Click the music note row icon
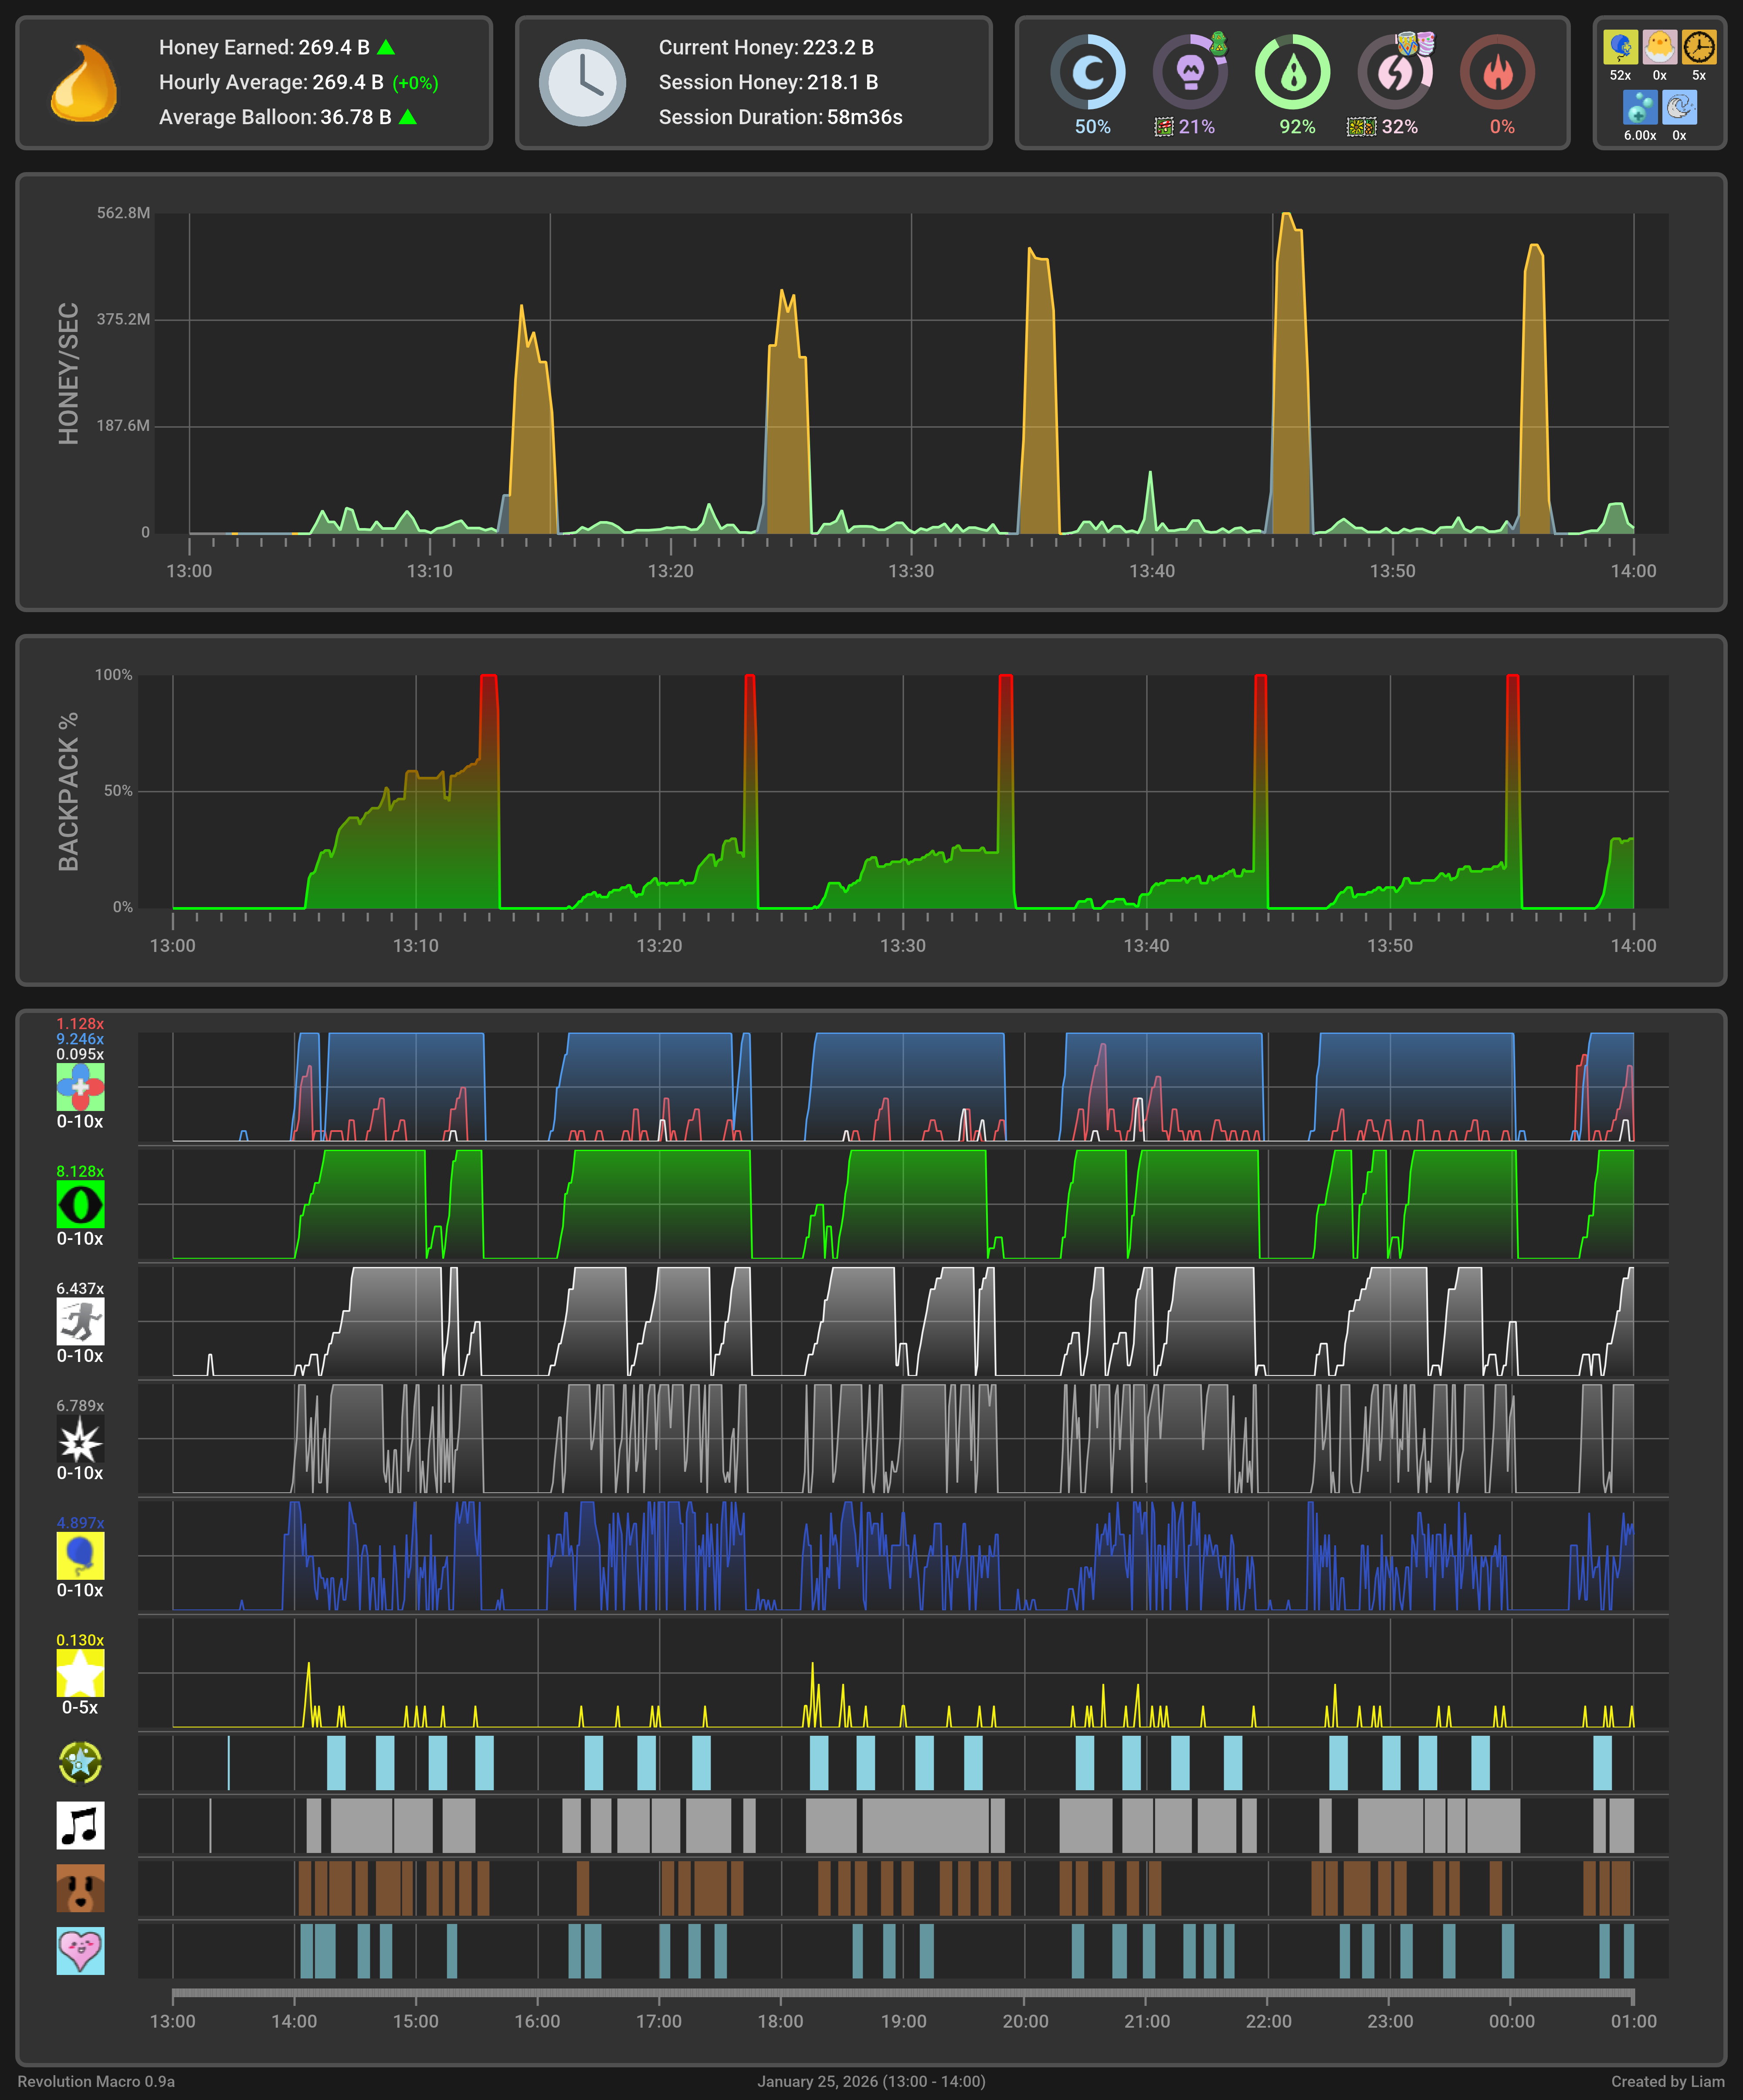 80,1825
